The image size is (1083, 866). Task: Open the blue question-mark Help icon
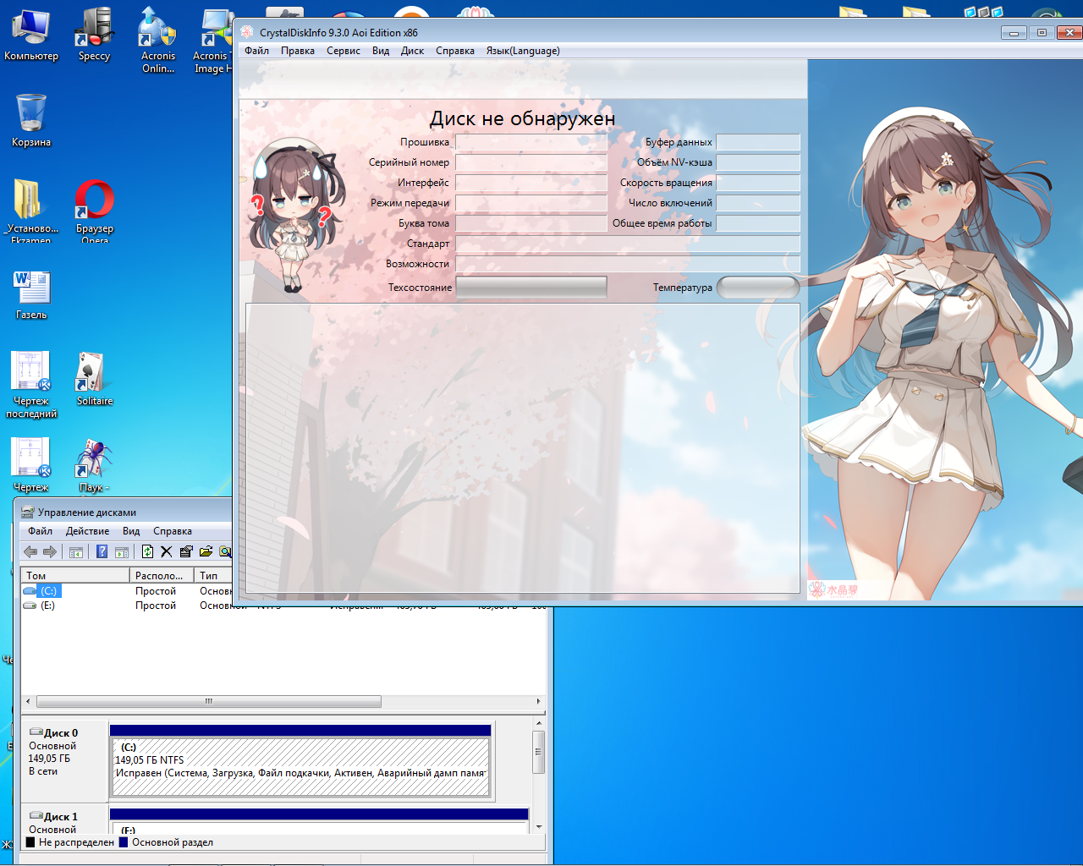[x=102, y=552]
